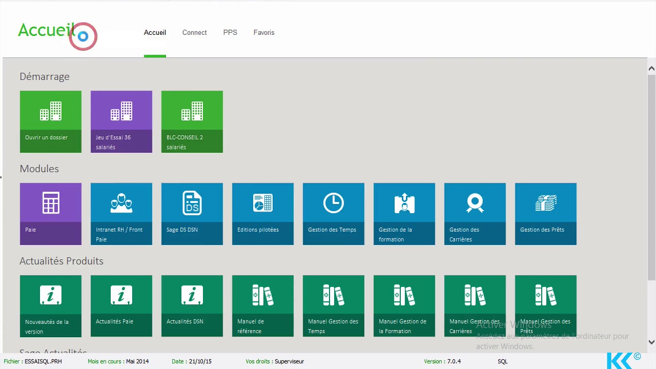Open the 'BLC-CONSEIL 2 salariés' tile

click(192, 121)
